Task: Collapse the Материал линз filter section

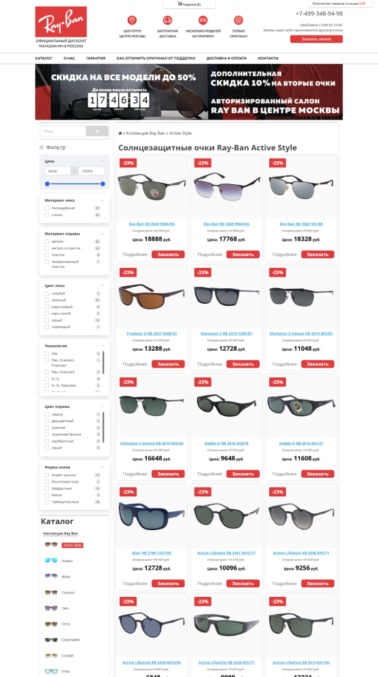Action: [x=103, y=201]
